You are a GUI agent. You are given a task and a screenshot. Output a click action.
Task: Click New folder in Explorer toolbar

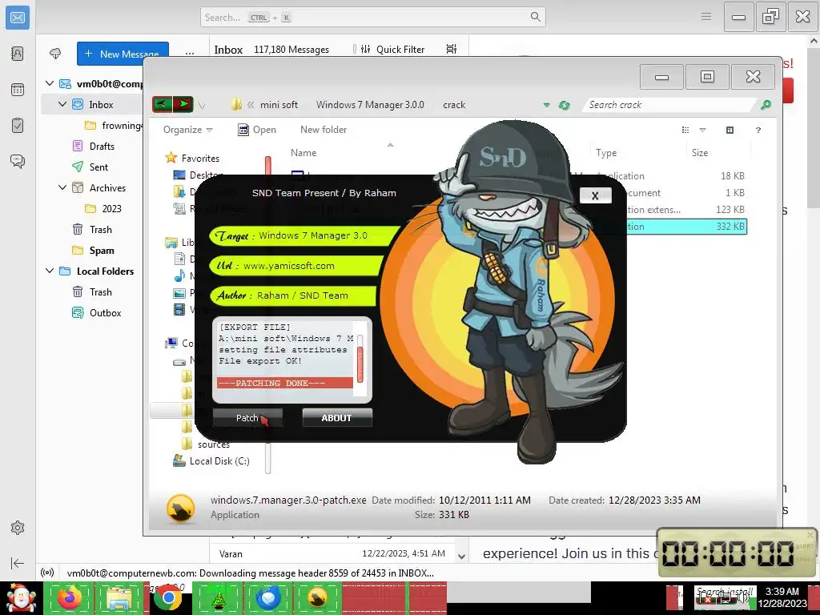[x=324, y=130]
